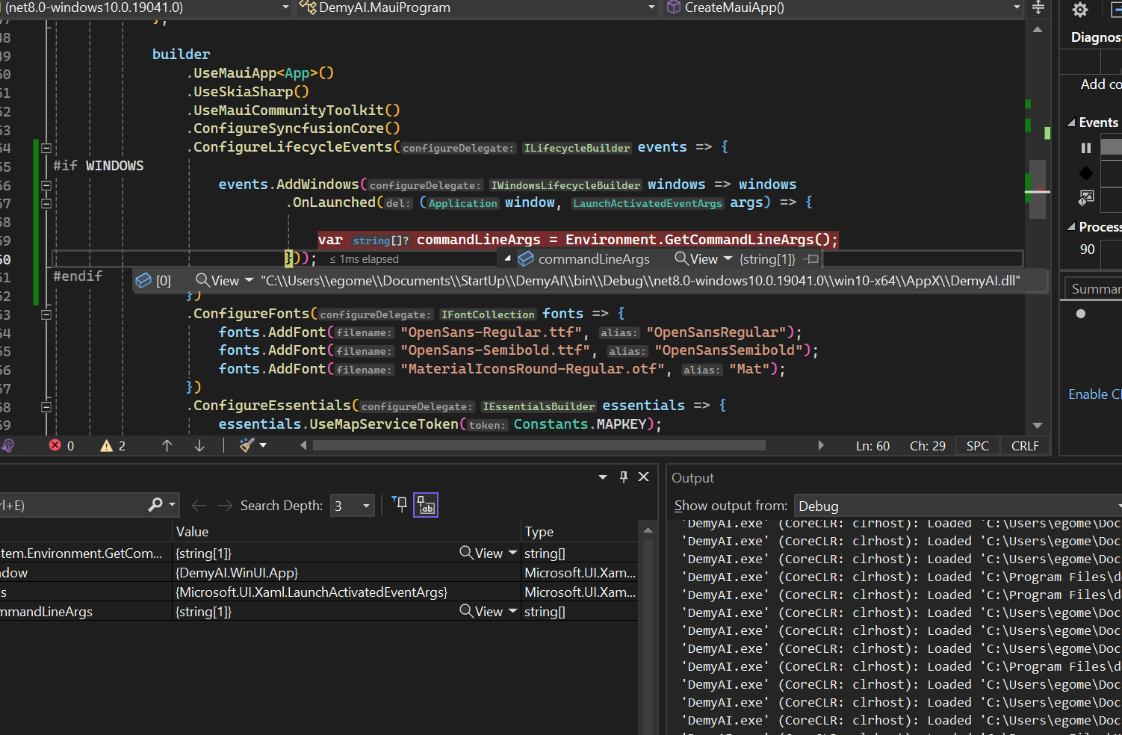The height and width of the screenshot is (735, 1122).
Task: Click the Locals search magnifier icon
Action: click(x=155, y=505)
